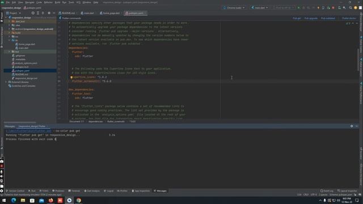The width and height of the screenshot is (363, 204).
Task: Select analysis_options.yaml in project tree
Action: (x=26, y=63)
